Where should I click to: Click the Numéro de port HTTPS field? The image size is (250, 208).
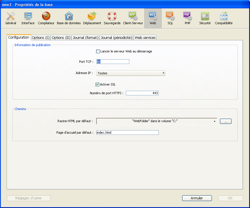(142, 93)
